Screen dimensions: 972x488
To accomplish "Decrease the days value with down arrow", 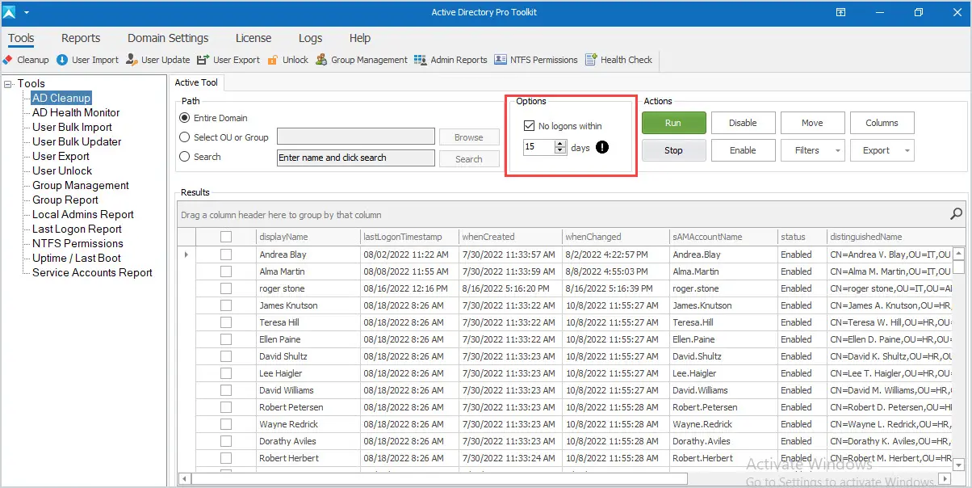I will click(560, 151).
